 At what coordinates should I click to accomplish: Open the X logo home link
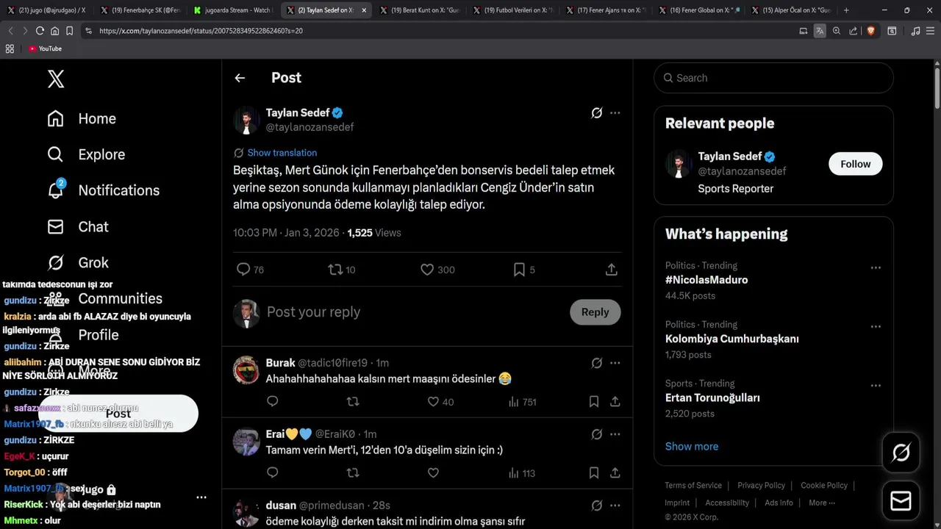(x=56, y=79)
